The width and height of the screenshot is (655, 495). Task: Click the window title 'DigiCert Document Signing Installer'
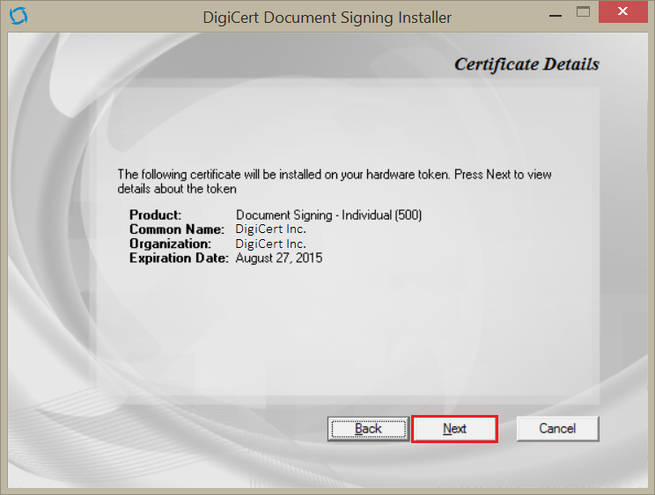tap(327, 17)
